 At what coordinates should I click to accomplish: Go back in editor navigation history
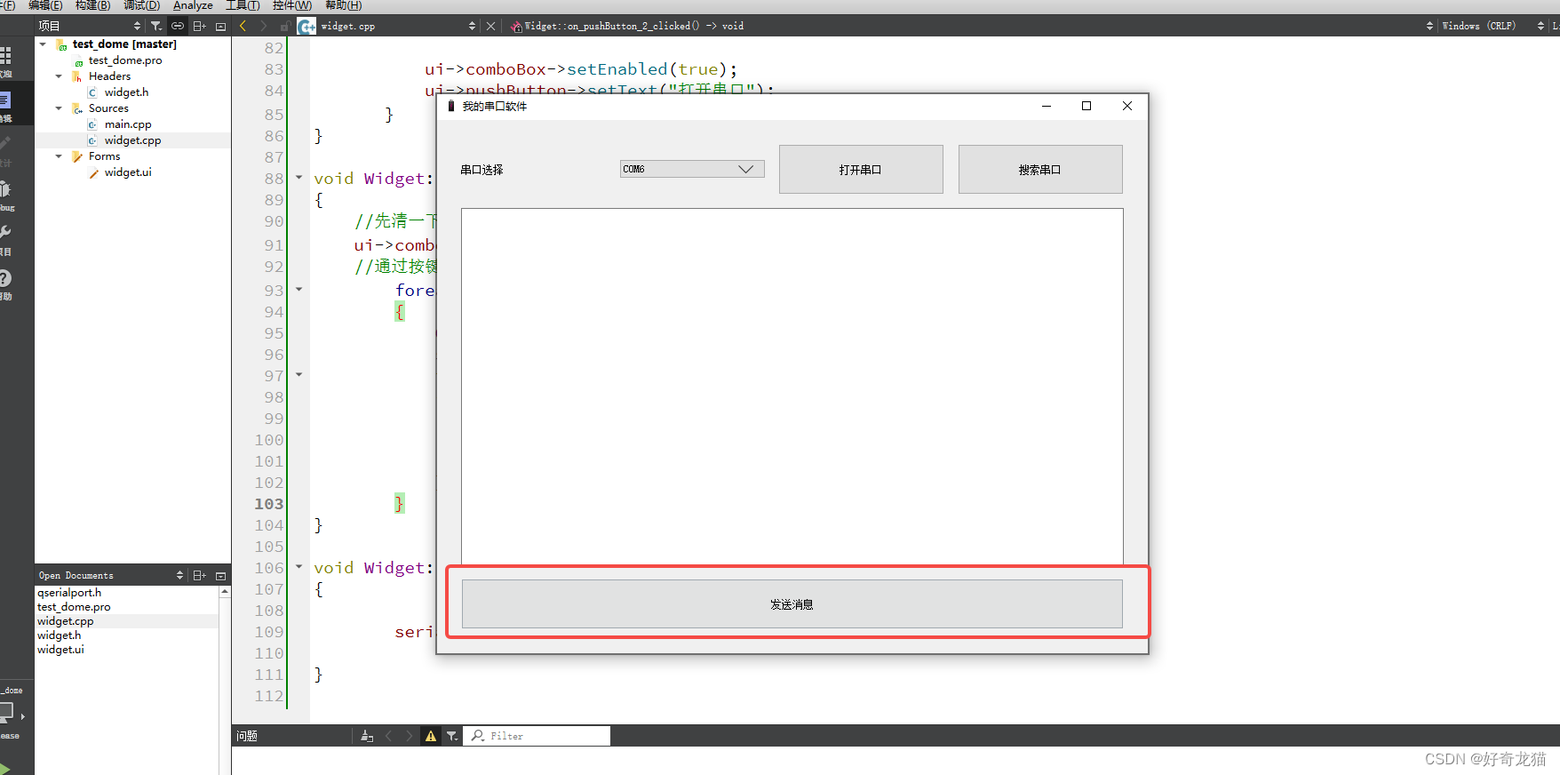[x=243, y=26]
